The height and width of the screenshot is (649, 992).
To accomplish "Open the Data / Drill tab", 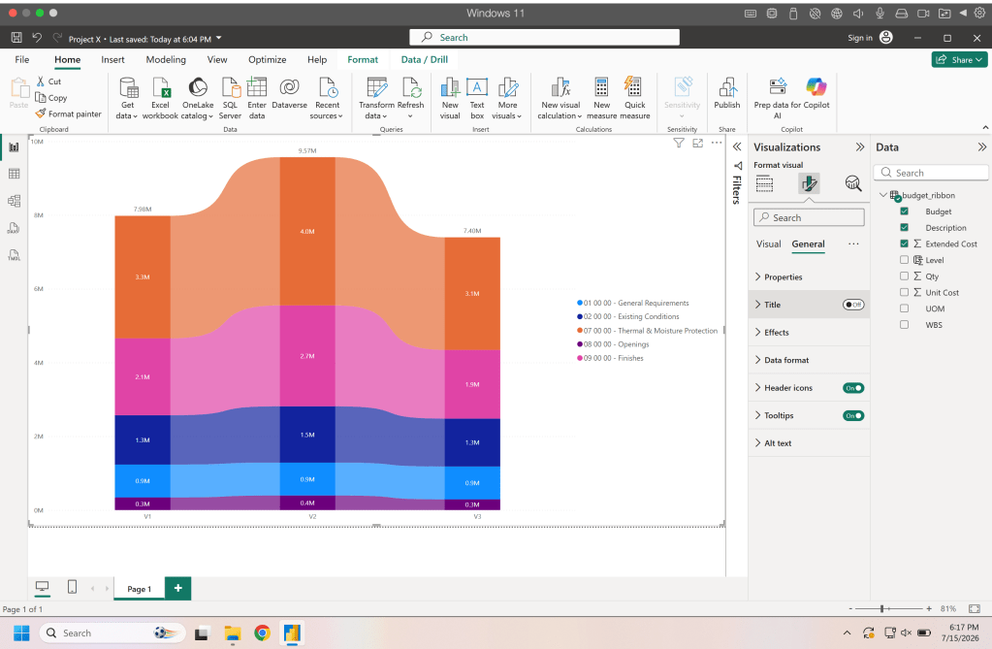I will pos(425,59).
